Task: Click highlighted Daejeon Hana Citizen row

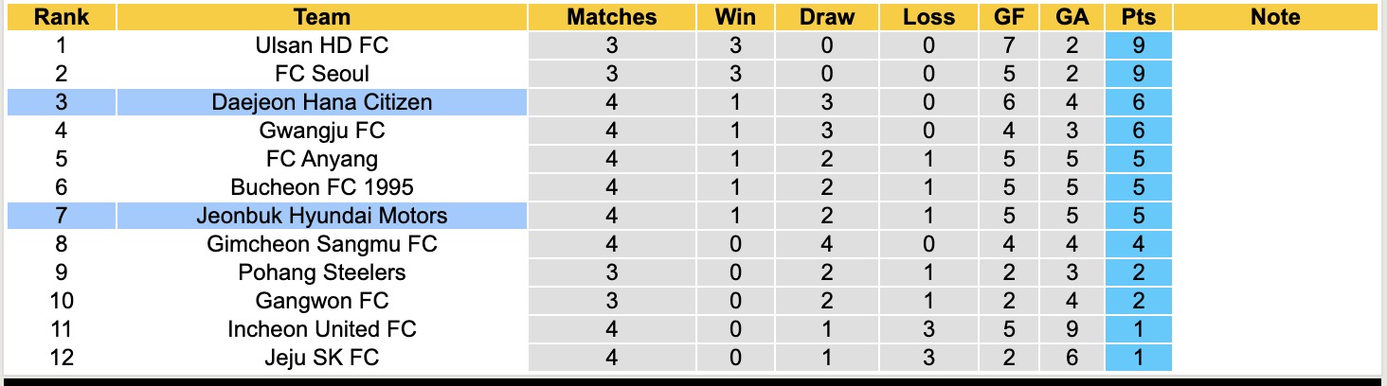Action: click(x=322, y=102)
